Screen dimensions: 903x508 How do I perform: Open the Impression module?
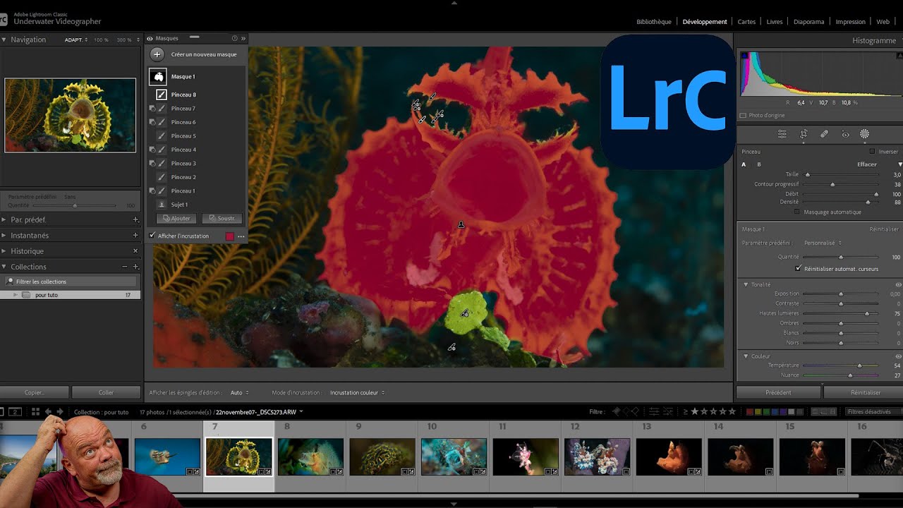pos(850,22)
